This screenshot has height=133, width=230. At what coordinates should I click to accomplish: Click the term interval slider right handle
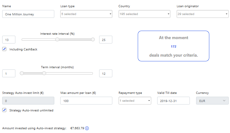pos(44,73)
